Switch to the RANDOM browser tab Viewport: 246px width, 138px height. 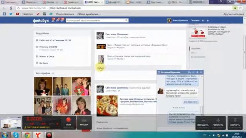[198, 2]
